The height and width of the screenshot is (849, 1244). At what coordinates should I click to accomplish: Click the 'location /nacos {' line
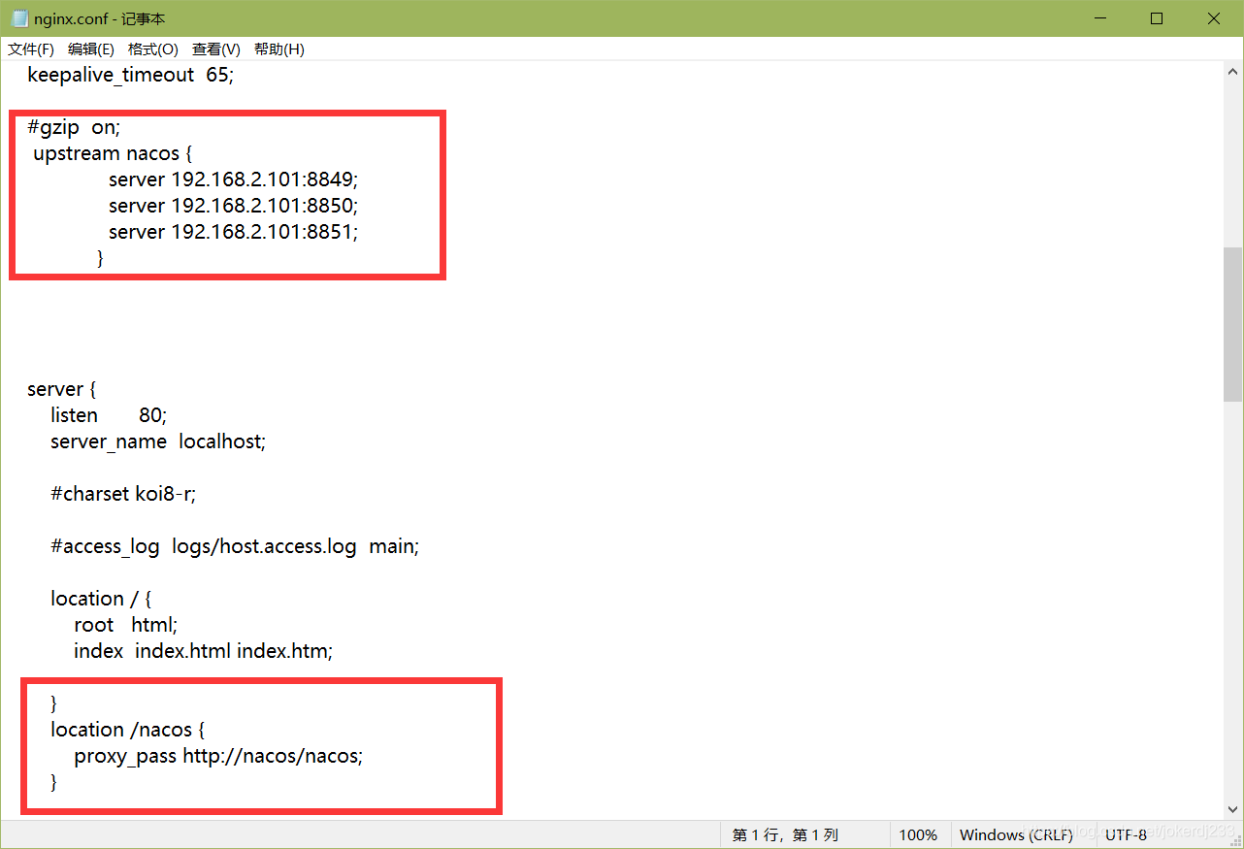pos(128,730)
